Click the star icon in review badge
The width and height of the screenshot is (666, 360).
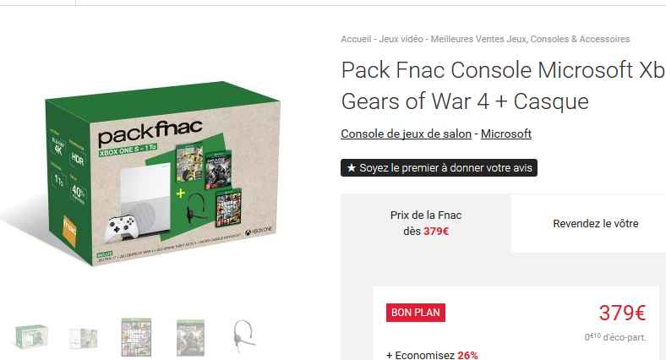[x=350, y=168]
